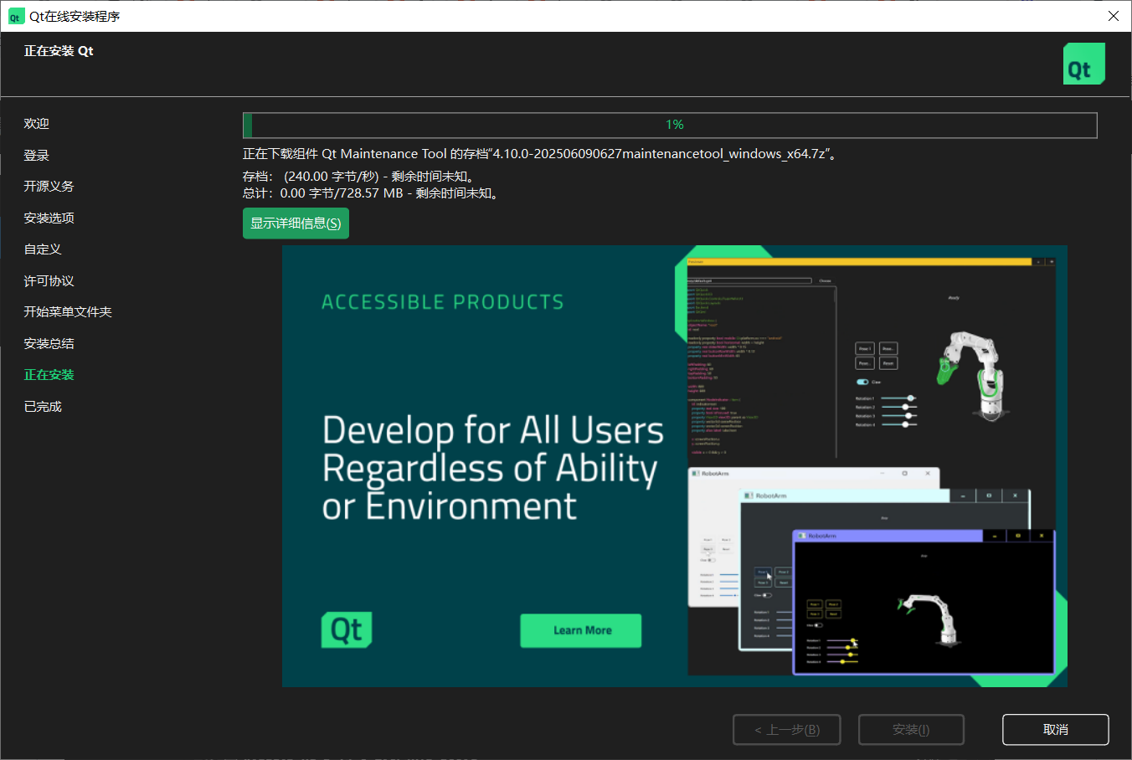Click the 1% download progress bar
Viewport: 1132px width, 760px height.
(670, 125)
